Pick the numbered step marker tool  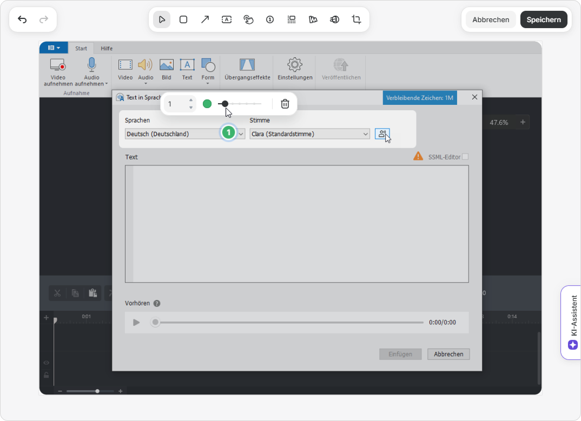[270, 19]
